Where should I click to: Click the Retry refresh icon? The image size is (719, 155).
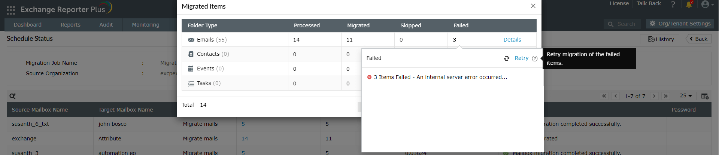(507, 58)
